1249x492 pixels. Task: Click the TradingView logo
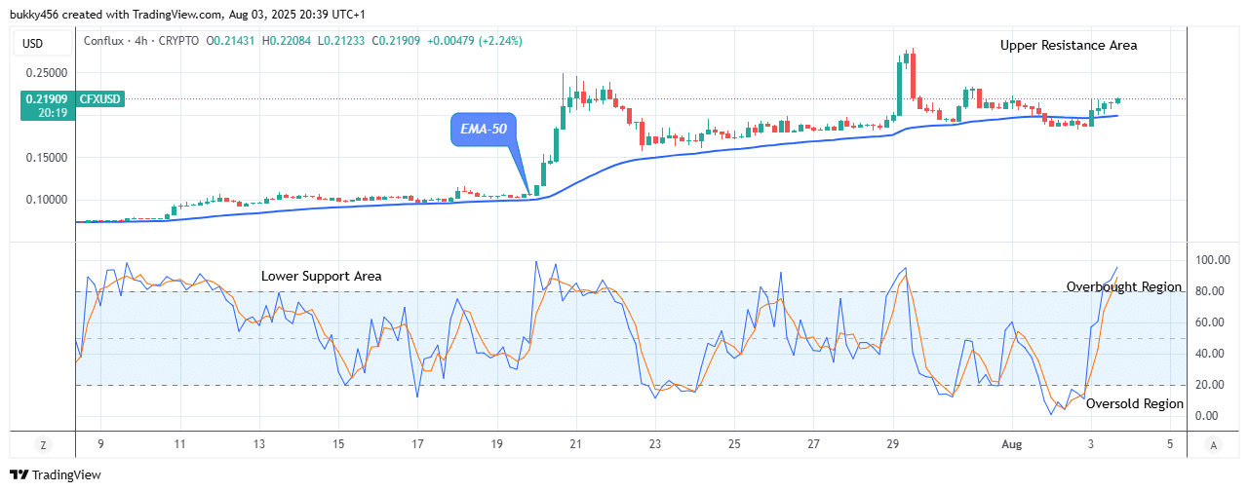pos(56,474)
